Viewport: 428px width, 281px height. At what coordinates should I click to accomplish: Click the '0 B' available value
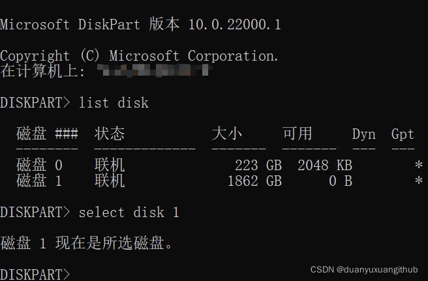[x=341, y=181]
